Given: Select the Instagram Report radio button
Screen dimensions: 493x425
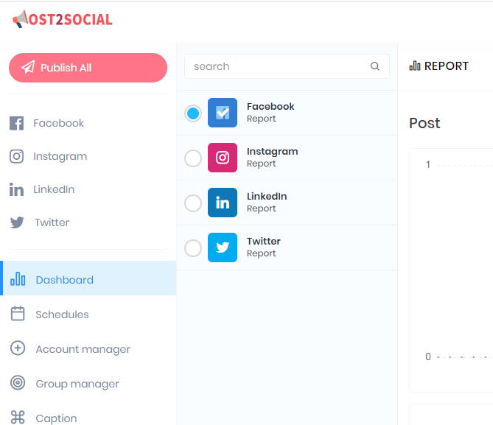Looking at the screenshot, I should tap(193, 158).
